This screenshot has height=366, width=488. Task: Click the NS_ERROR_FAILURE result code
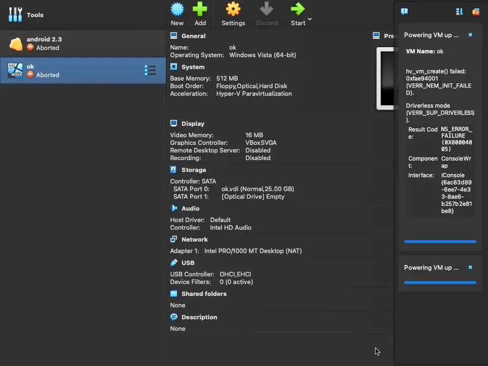457,139
